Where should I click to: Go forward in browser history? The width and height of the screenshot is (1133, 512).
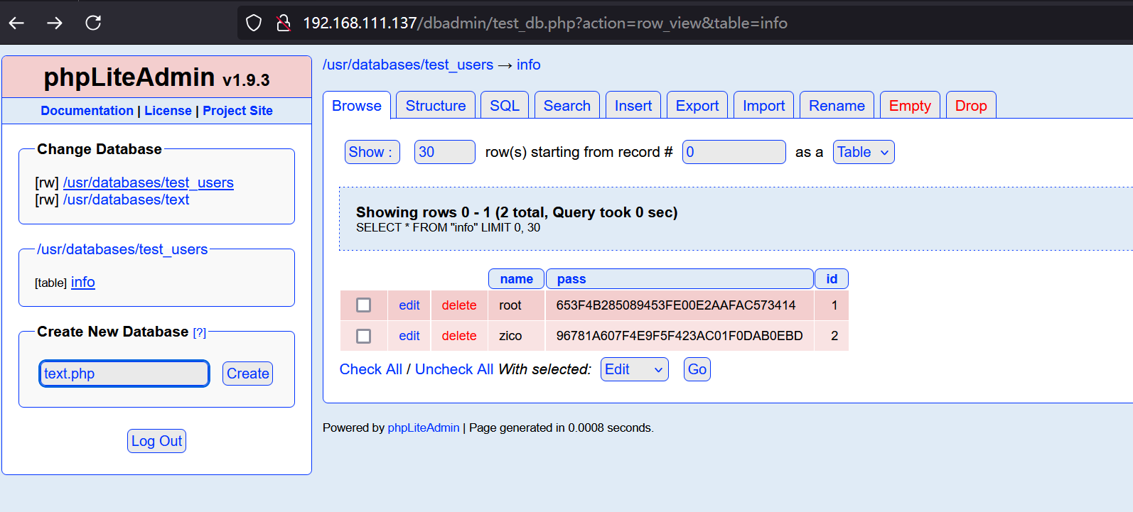55,23
